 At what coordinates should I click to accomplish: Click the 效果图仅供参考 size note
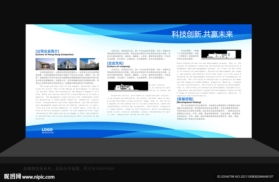click(x=69, y=169)
